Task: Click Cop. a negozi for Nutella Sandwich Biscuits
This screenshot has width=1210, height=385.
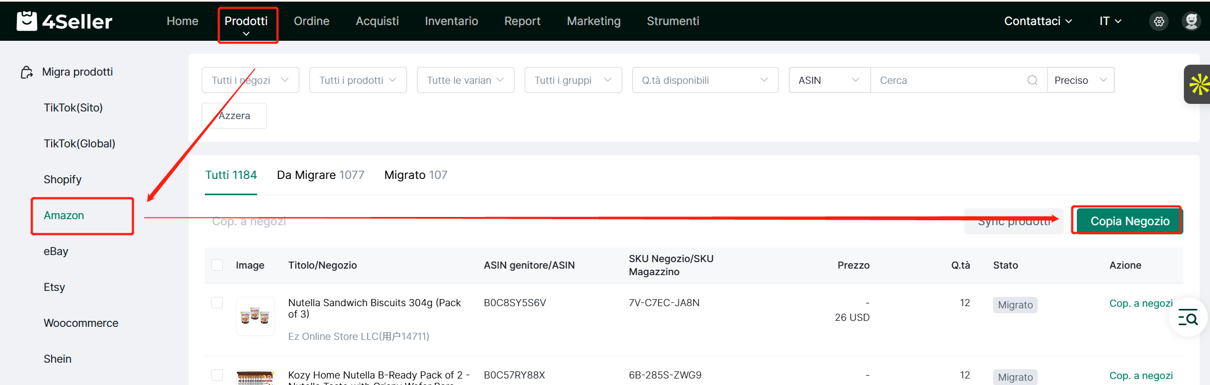Action: click(1141, 303)
